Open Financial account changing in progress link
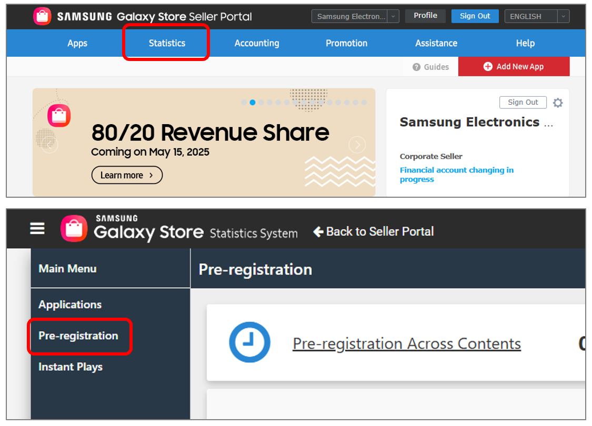592x426 pixels. pyautogui.click(x=457, y=175)
